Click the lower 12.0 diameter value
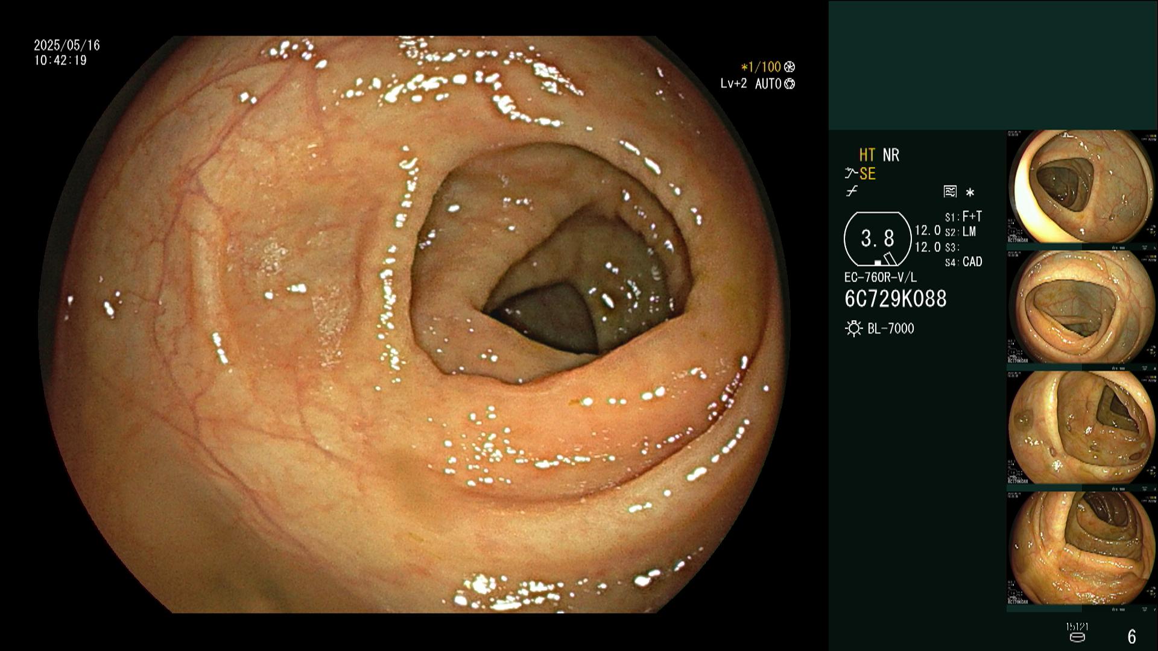1158x651 pixels. (928, 247)
